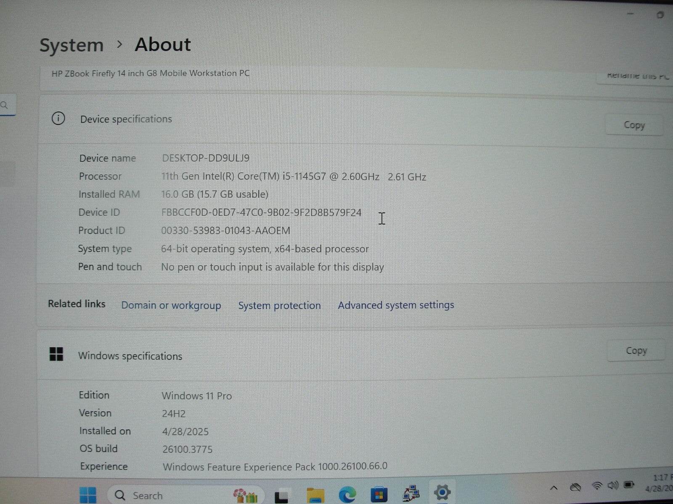Open the Settings gear on the taskbar

pyautogui.click(x=441, y=491)
